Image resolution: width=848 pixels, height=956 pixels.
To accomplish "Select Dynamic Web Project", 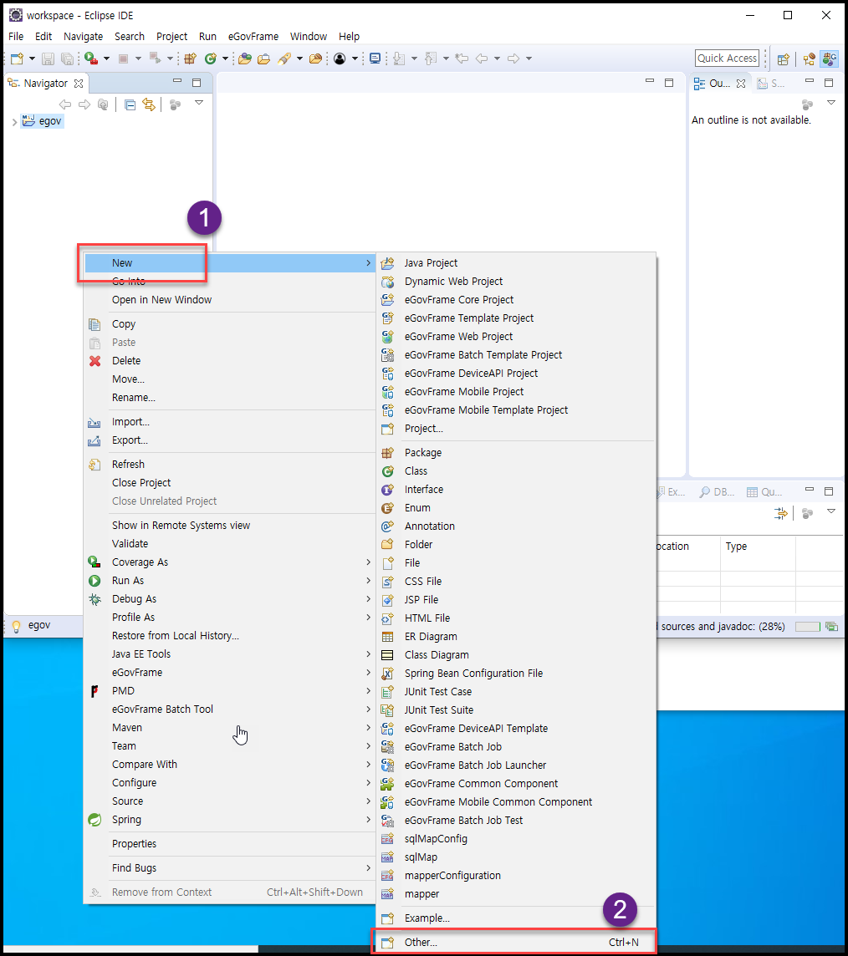I will (516, 282).
